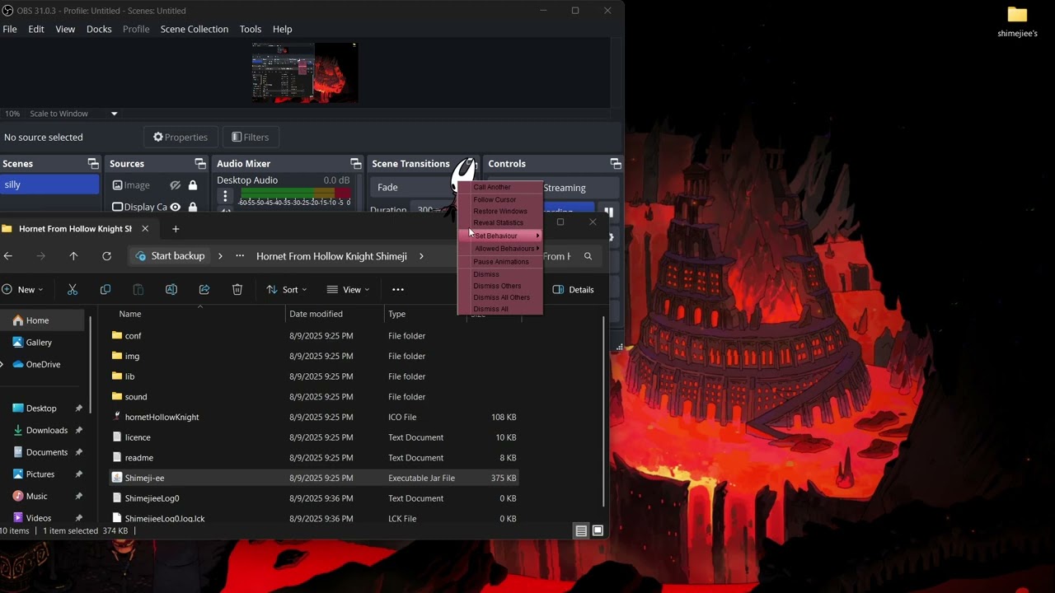The image size is (1055, 593).
Task: Go back with Explorer back arrow
Action: [x=8, y=256]
